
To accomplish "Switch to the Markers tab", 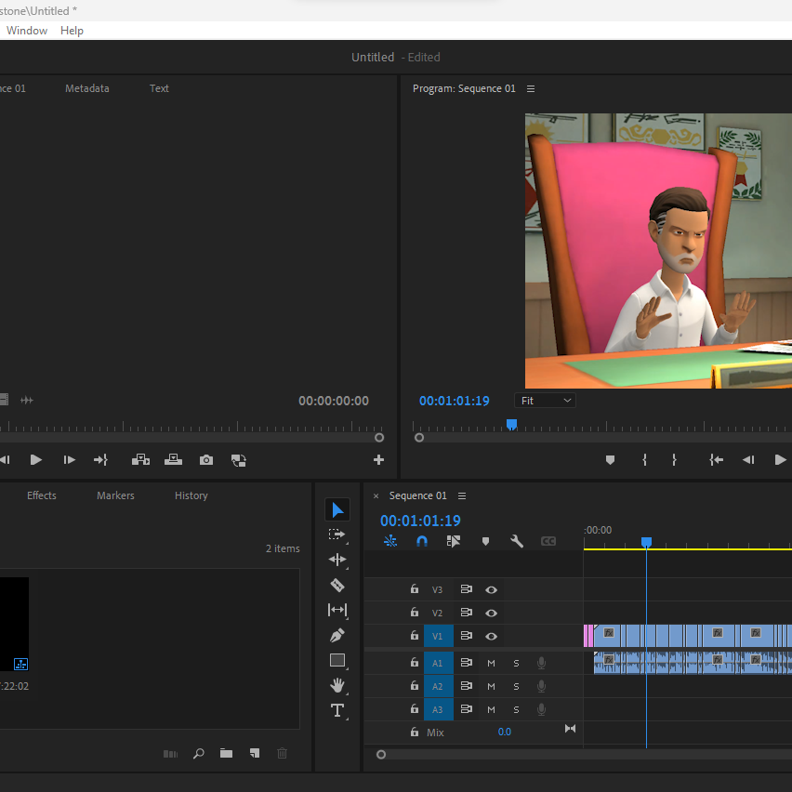I will (x=115, y=495).
